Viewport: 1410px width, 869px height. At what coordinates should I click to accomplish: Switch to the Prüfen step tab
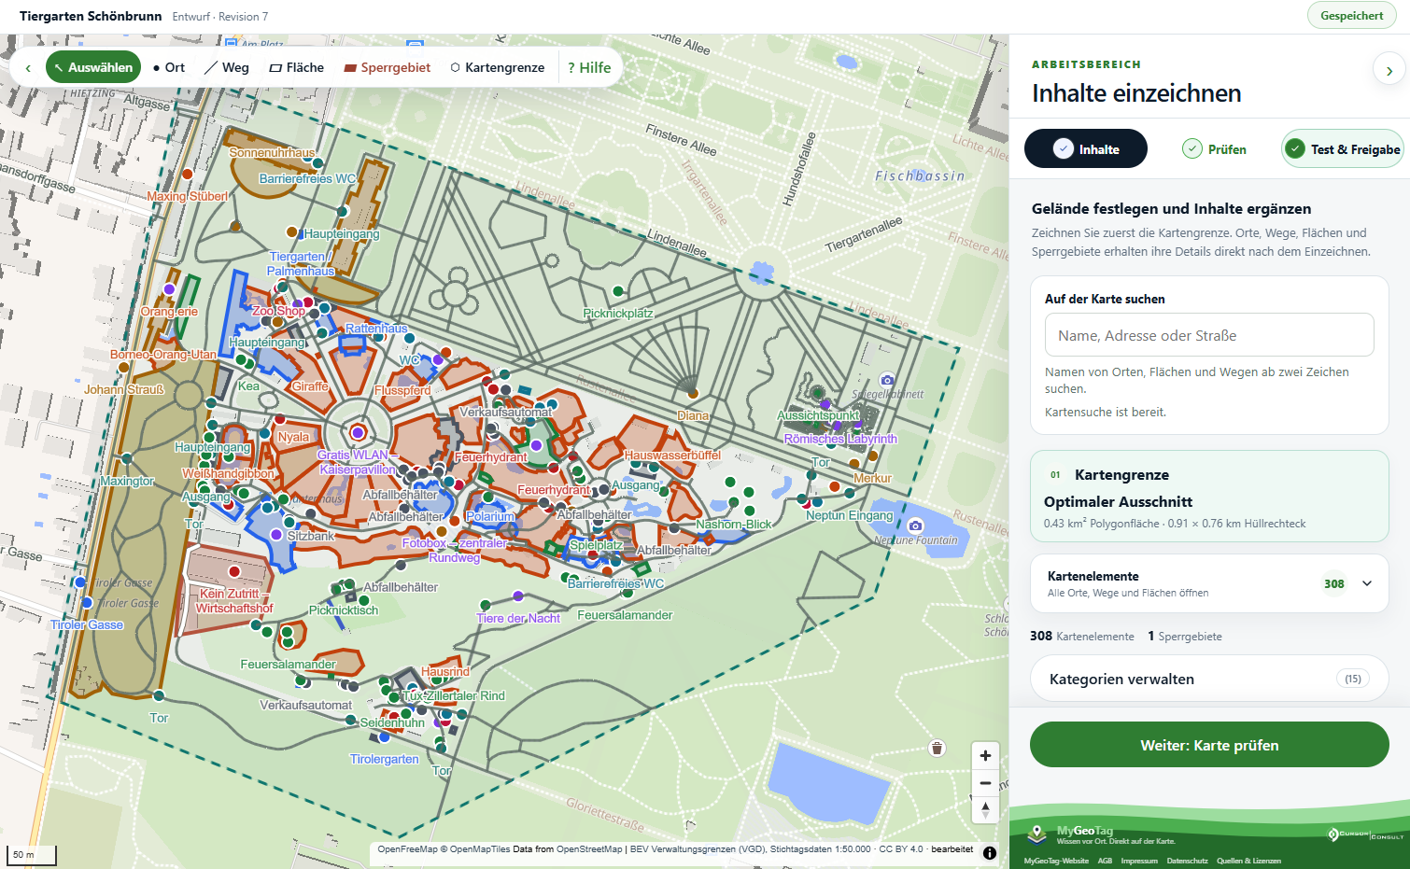pos(1214,148)
